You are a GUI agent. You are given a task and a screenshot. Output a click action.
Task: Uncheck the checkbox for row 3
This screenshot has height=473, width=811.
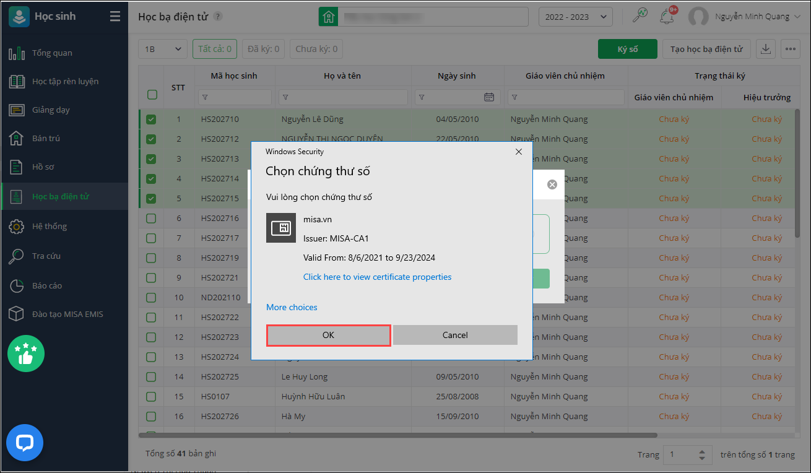151,159
